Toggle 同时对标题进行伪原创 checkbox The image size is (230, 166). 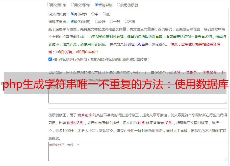(50, 59)
